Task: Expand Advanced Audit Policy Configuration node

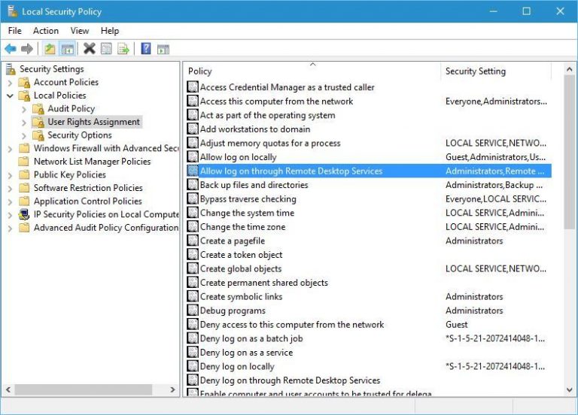Action: (x=11, y=229)
